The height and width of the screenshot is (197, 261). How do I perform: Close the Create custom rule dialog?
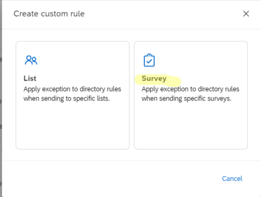click(x=246, y=14)
